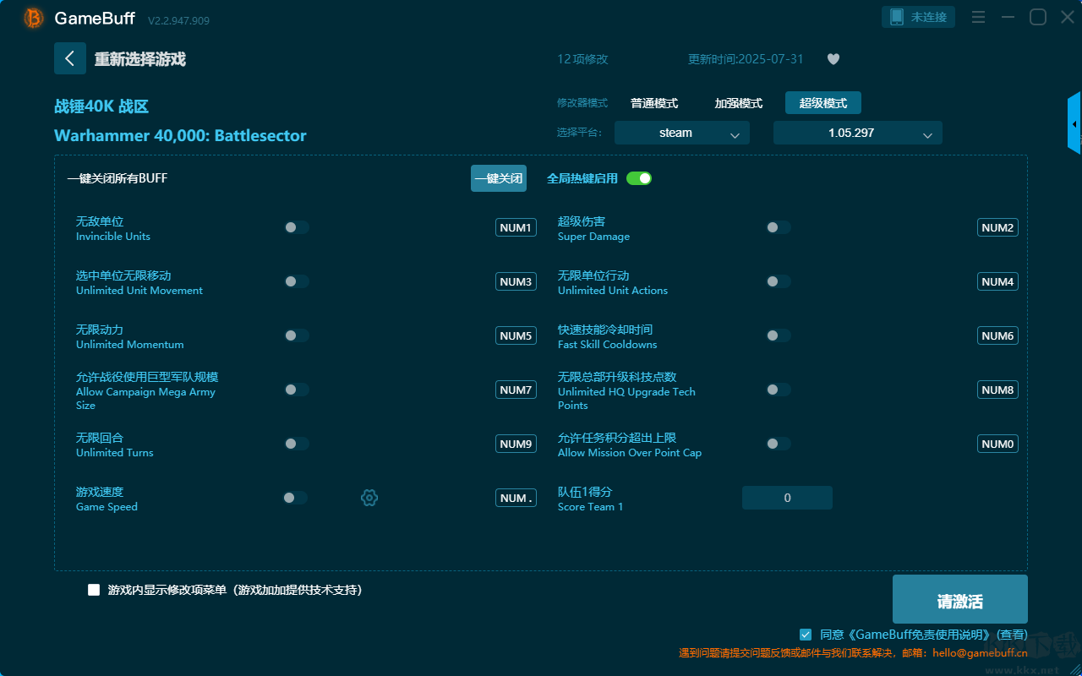Image resolution: width=1082 pixels, height=676 pixels.
Task: Click the hello@gamebuff.cn email address
Action: pos(981,653)
